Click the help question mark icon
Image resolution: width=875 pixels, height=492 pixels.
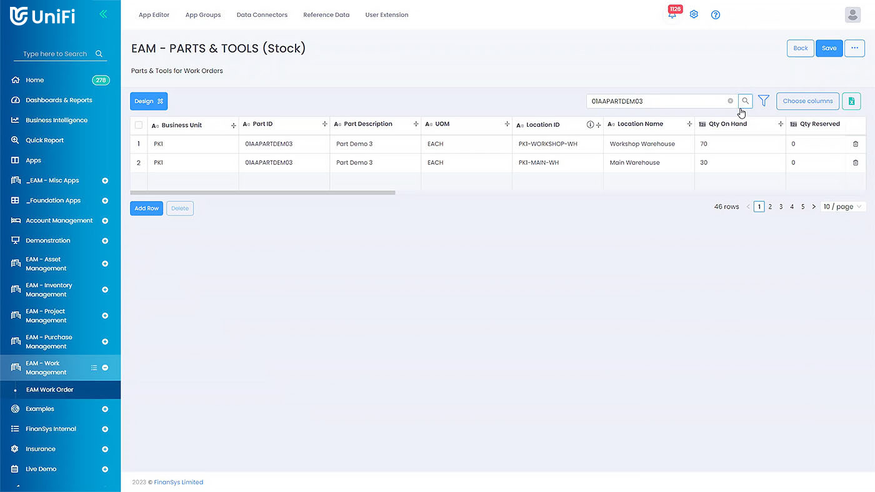[716, 15]
